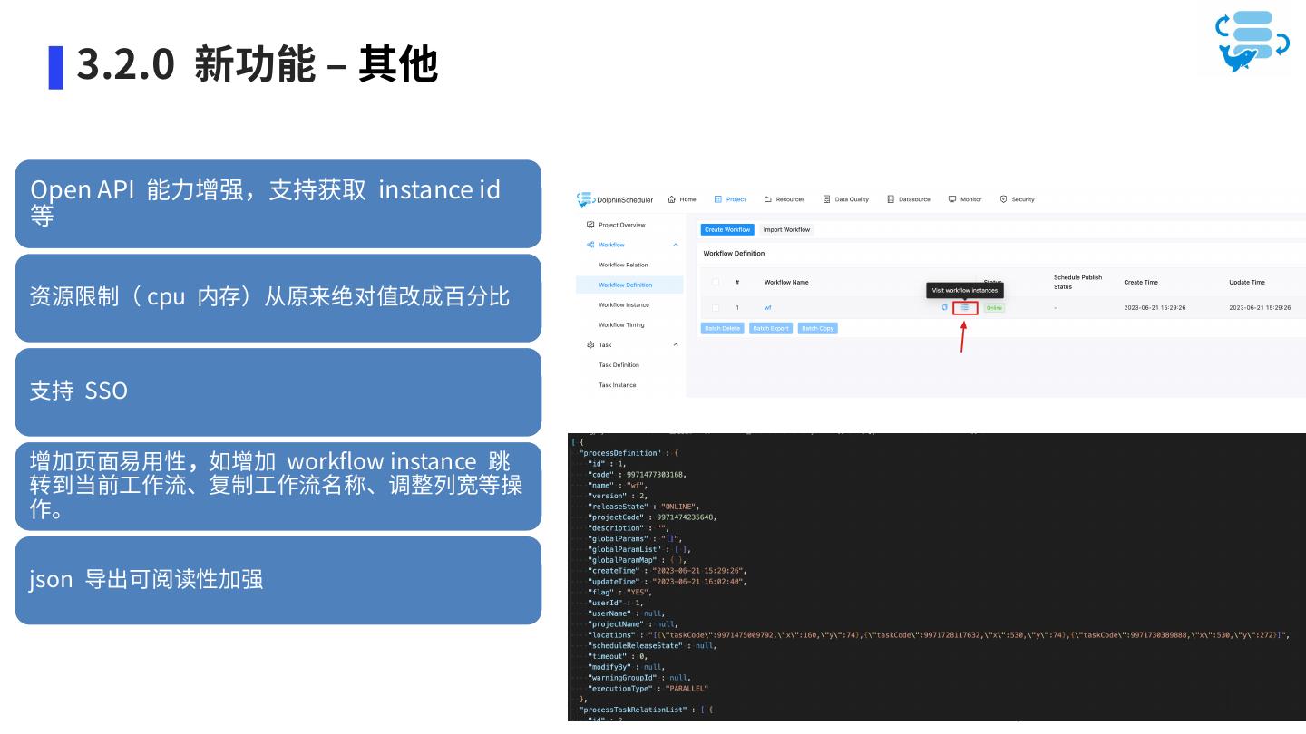
Task: Open Task Instance in the sidebar
Action: 618,385
